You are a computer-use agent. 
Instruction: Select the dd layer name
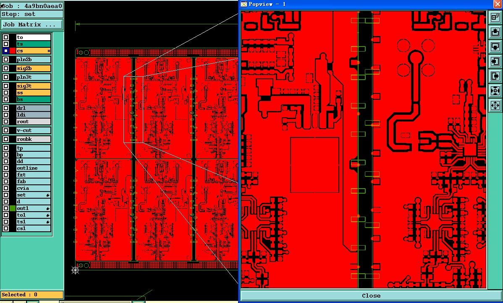tap(33, 162)
